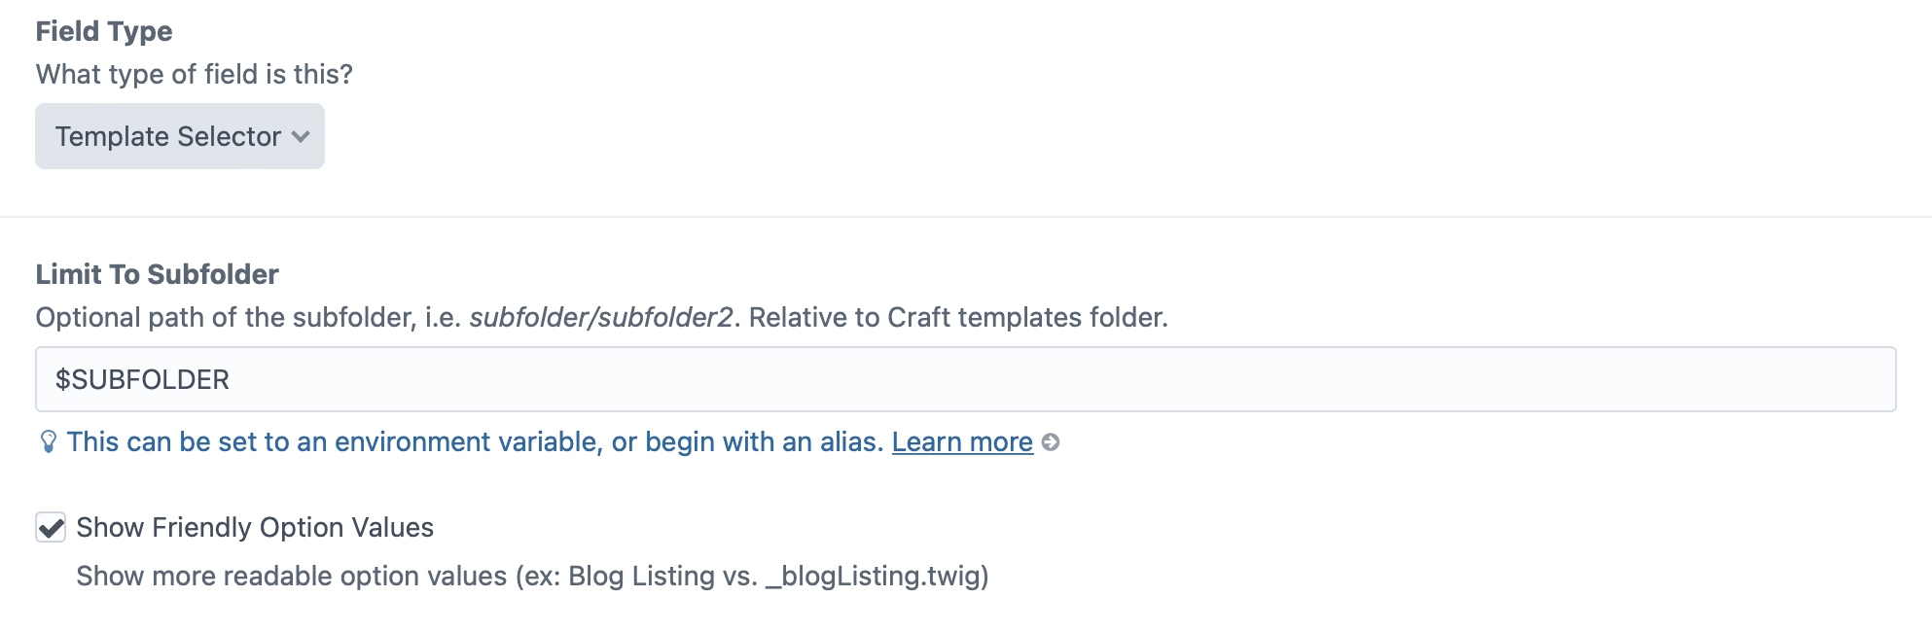1932x632 pixels.
Task: Click the $SUBFOLDER text inside the input
Action: click(142, 380)
